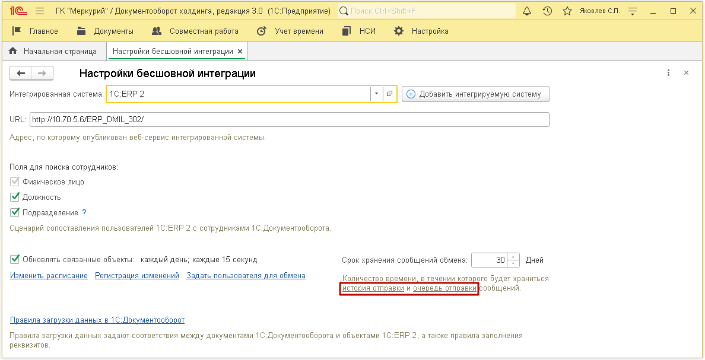Uncheck the Подразделение checkbox
The height and width of the screenshot is (360, 705).
coord(15,212)
